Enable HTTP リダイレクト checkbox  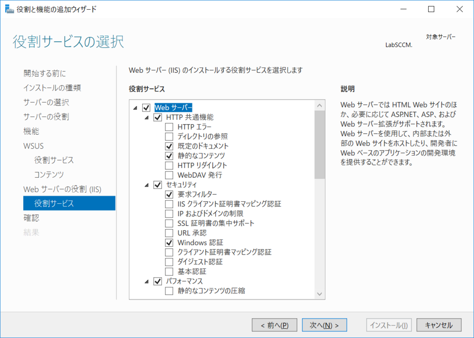(x=169, y=165)
